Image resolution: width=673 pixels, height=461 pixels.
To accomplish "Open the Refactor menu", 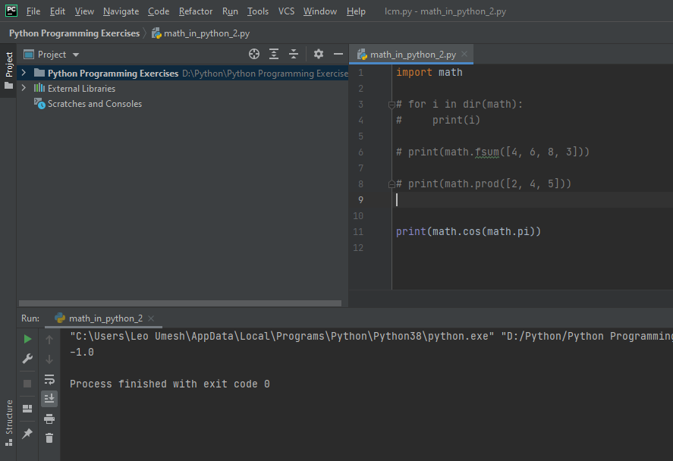I will pyautogui.click(x=196, y=11).
